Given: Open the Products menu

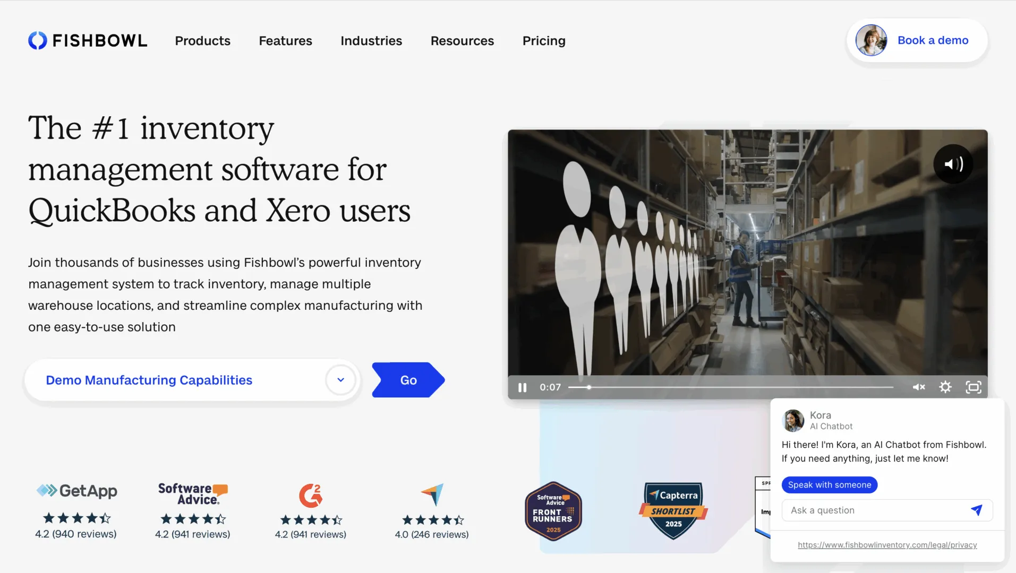Looking at the screenshot, I should (202, 41).
